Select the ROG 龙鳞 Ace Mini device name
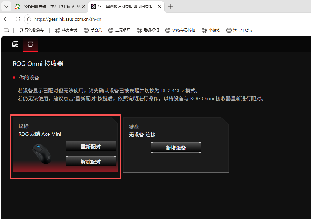Viewport: 311px width, 219px height. click(x=40, y=134)
